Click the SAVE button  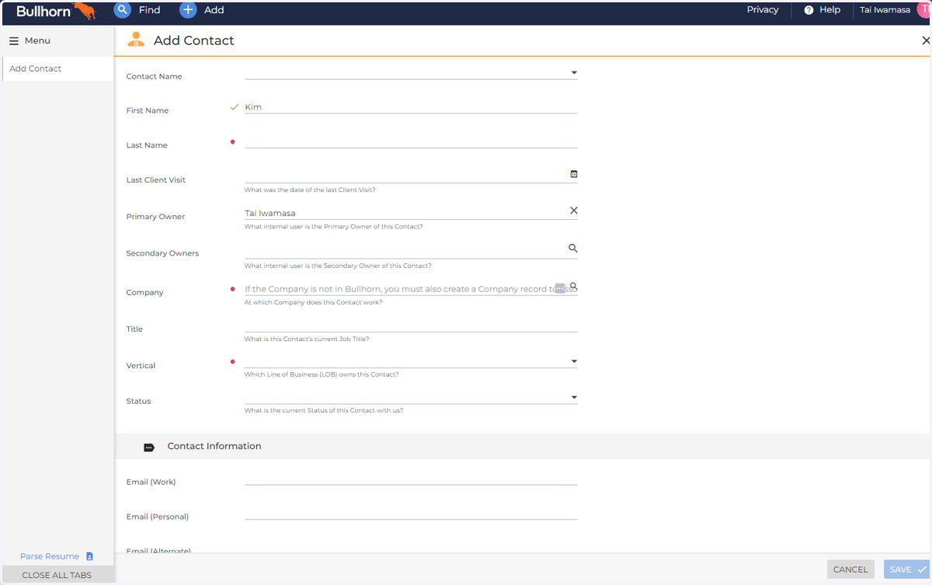click(906, 569)
